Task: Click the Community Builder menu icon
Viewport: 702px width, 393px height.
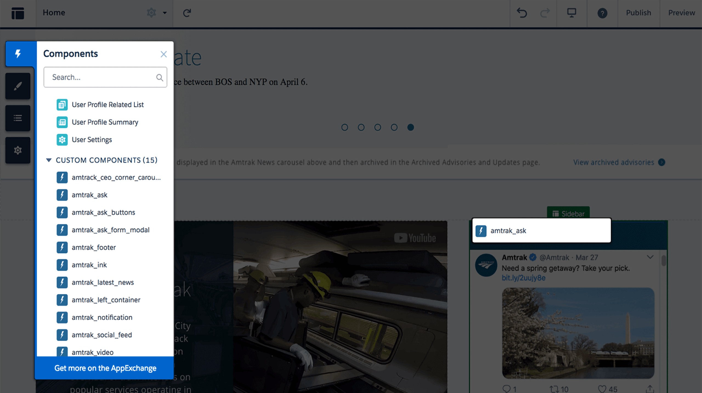Action: tap(18, 13)
